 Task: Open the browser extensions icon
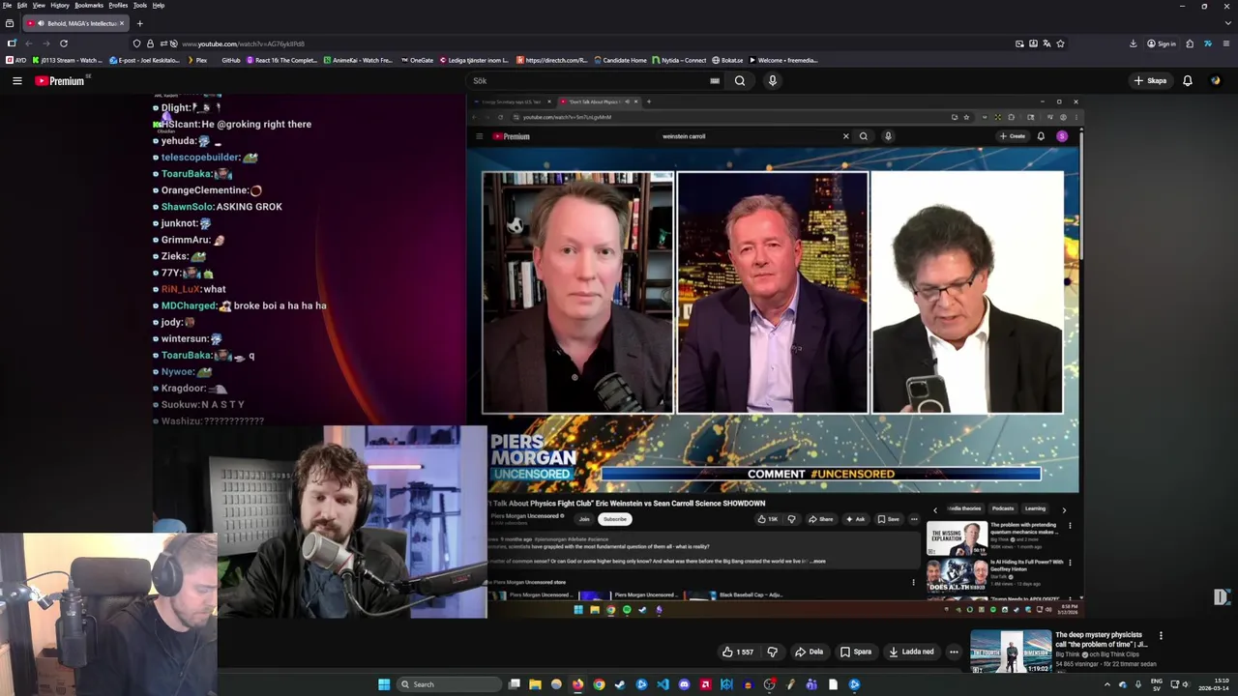[1190, 43]
